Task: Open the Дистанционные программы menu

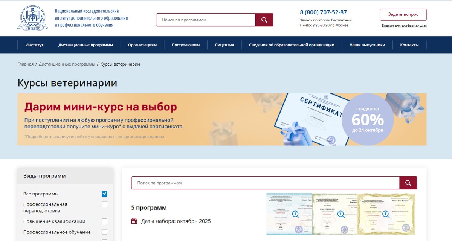Action: coord(86,45)
